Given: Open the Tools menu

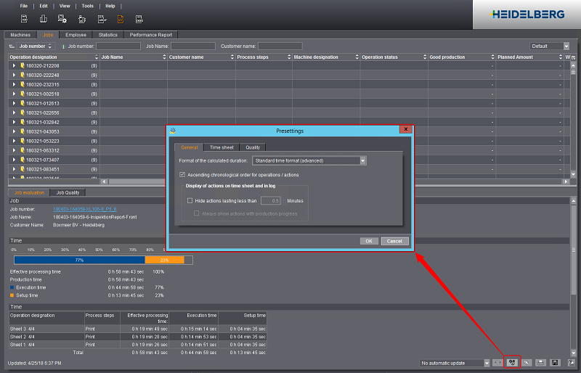Looking at the screenshot, I should click(87, 6).
